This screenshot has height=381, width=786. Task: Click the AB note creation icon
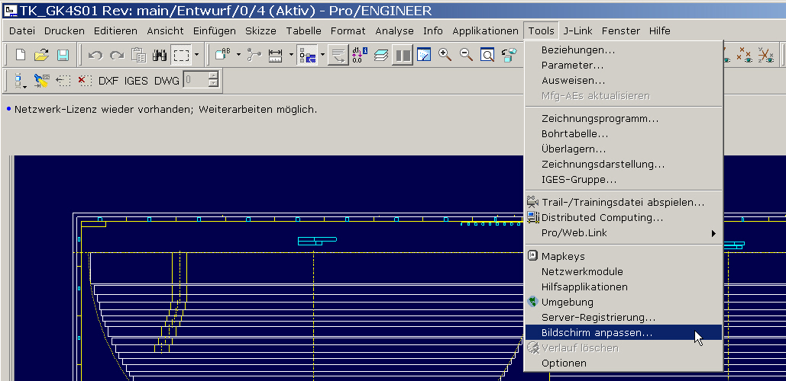click(222, 55)
